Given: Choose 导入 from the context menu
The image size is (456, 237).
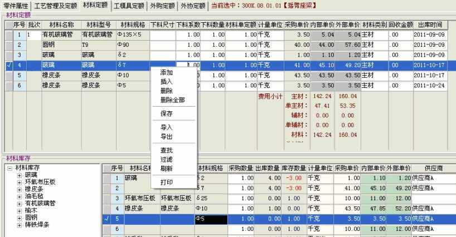Looking at the screenshot, I should [166, 127].
